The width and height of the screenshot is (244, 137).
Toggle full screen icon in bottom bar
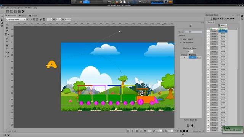[128, 131]
